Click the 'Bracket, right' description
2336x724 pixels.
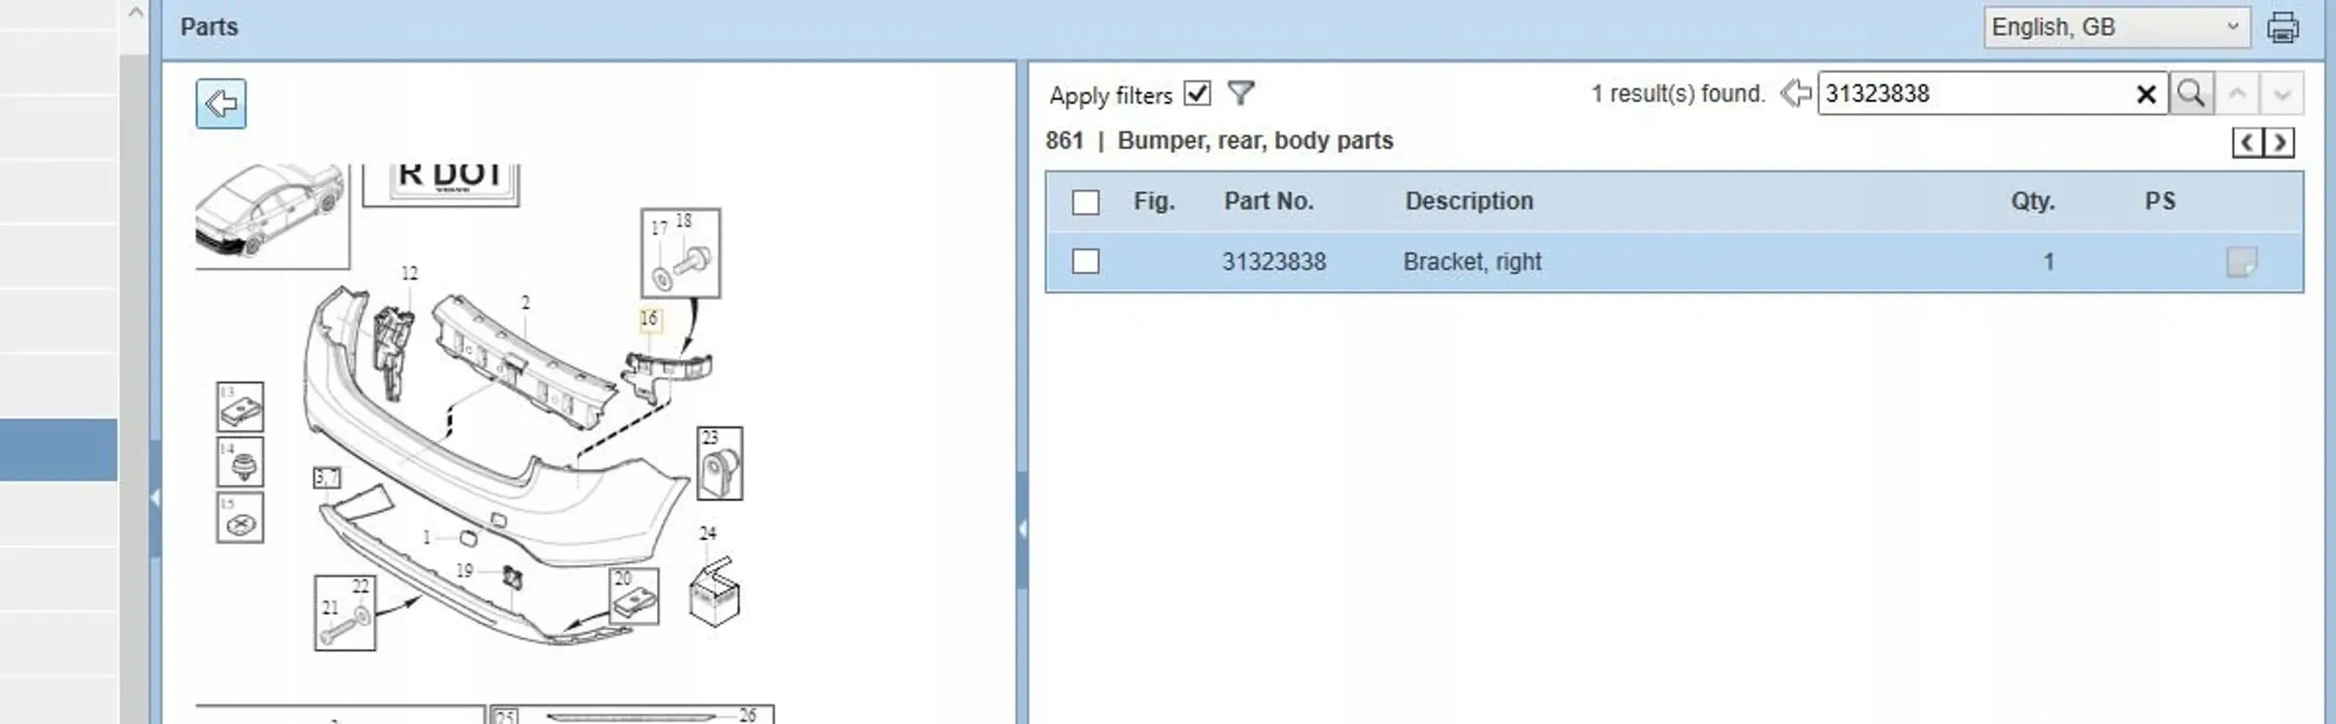pyautogui.click(x=1473, y=262)
